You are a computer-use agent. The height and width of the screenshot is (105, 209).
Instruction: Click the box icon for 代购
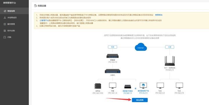(x=5, y=37)
